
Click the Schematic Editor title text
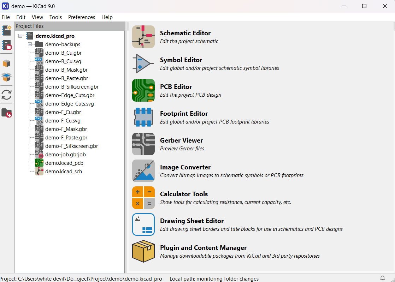[x=185, y=33]
